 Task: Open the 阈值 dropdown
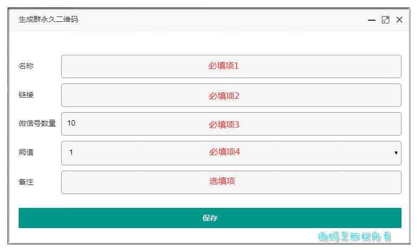[231, 153]
